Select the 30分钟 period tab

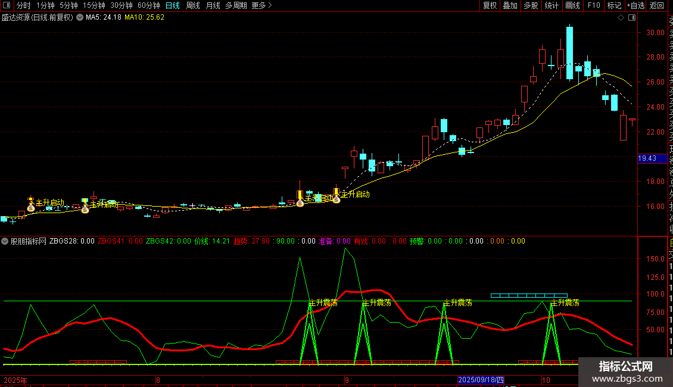[121, 5]
